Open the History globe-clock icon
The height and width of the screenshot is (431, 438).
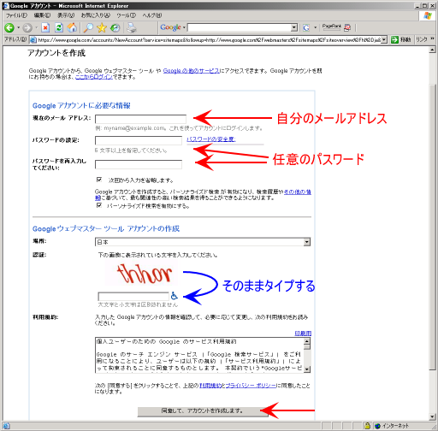click(115, 27)
